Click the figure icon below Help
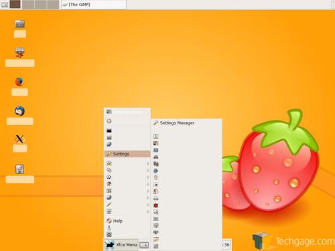 109,228
